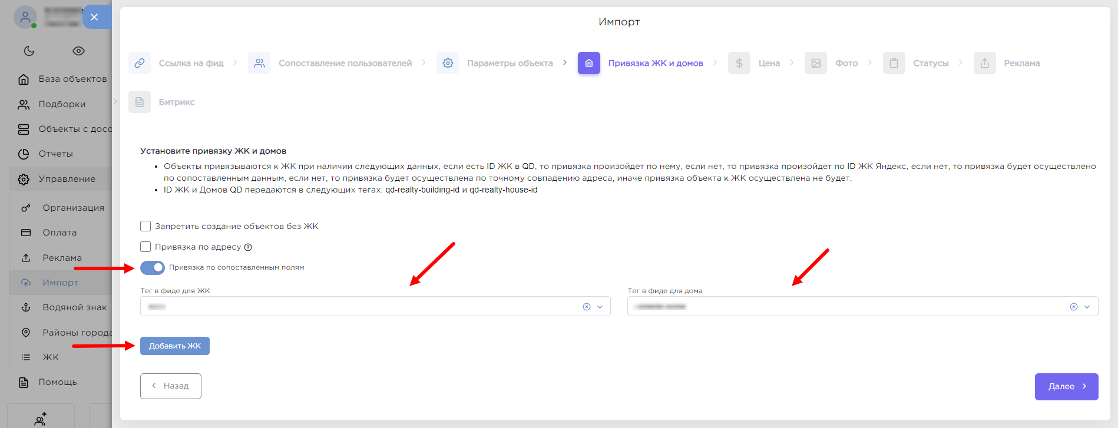
Task: Enable the Привязка по адресу checkbox
Action: coord(145,247)
